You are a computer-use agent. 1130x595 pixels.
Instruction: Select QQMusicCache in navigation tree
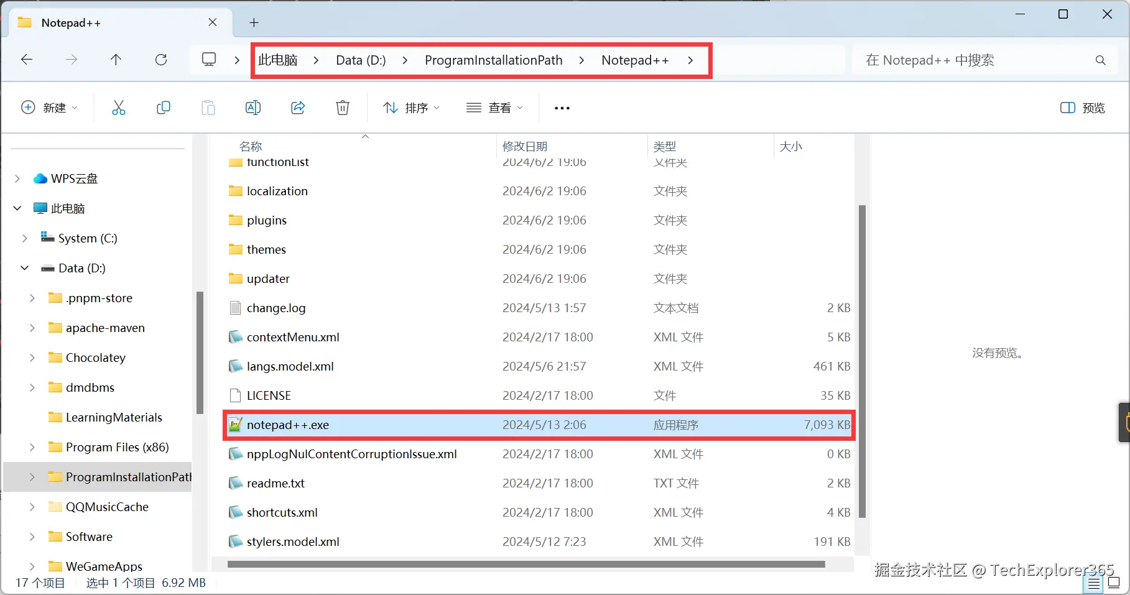[x=107, y=507]
